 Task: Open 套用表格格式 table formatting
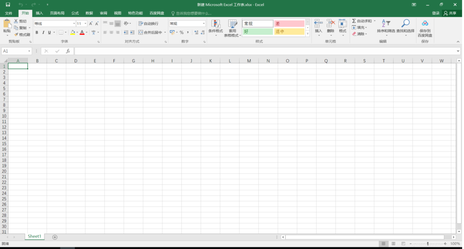click(232, 28)
